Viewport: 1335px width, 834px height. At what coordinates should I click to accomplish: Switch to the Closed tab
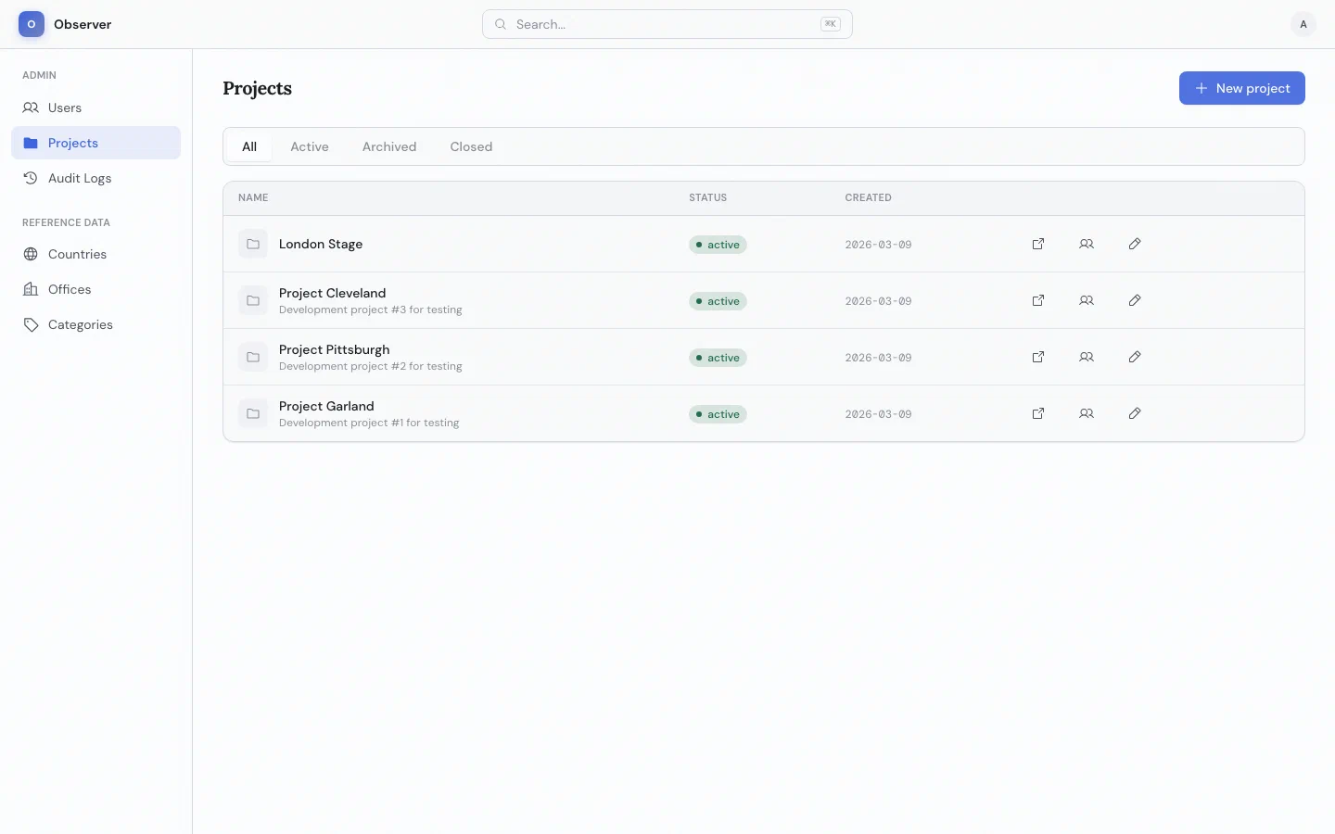click(471, 146)
